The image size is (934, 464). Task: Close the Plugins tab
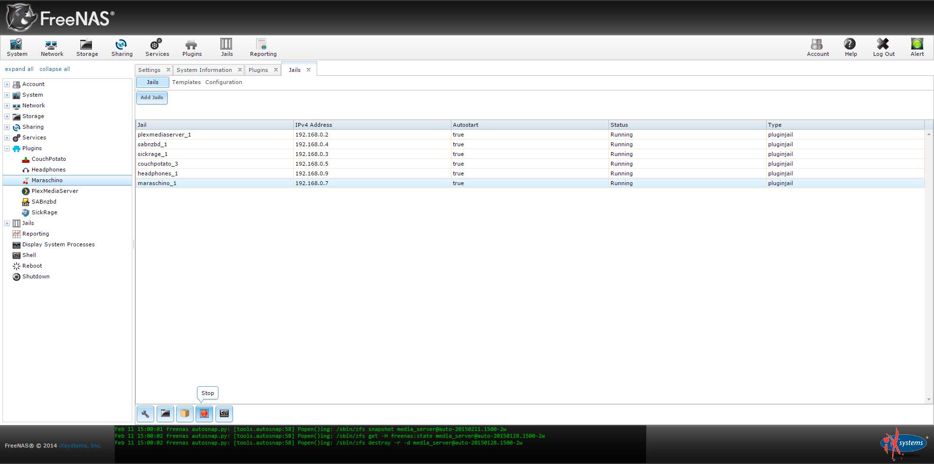(276, 70)
